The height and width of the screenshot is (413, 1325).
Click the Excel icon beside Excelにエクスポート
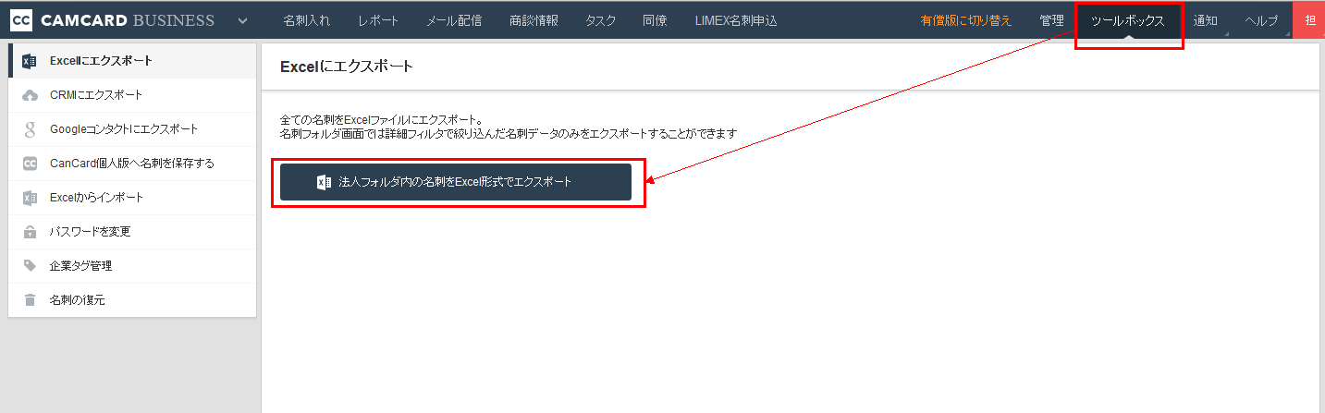tap(30, 61)
